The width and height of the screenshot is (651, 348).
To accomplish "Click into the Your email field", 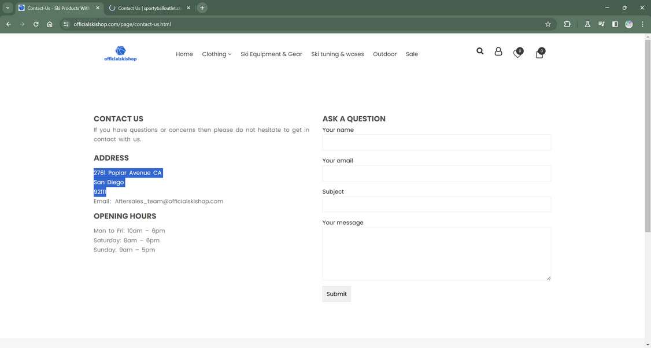I will [437, 173].
